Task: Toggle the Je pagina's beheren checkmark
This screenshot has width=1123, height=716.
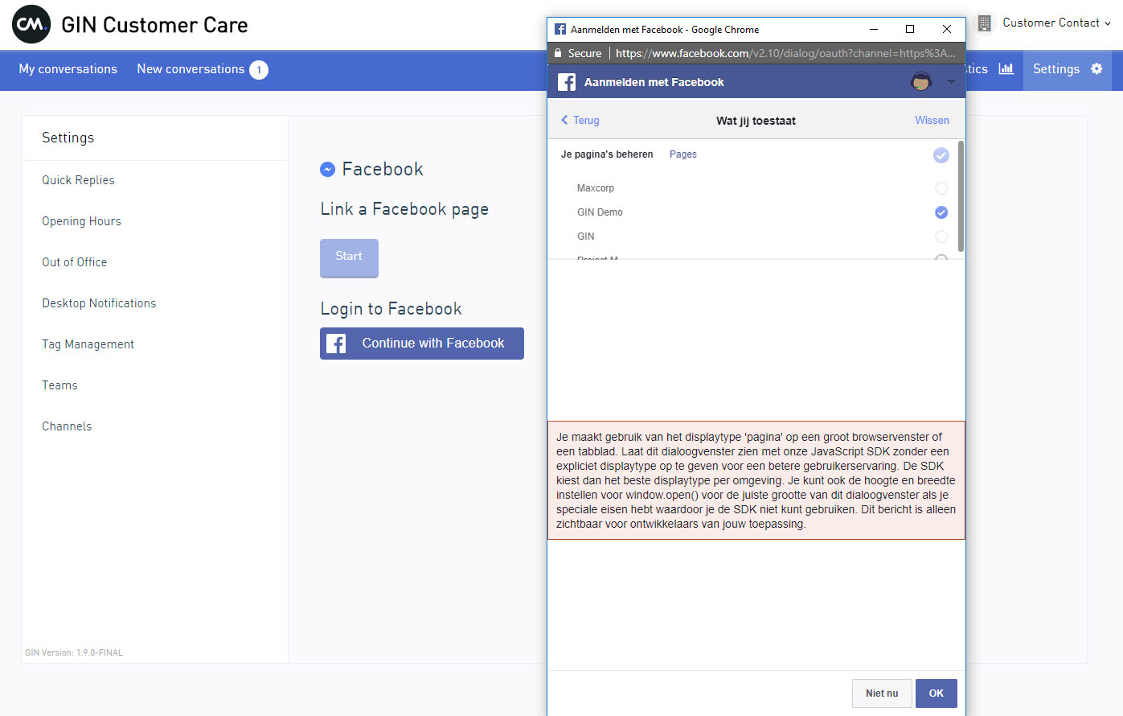Action: coord(941,155)
